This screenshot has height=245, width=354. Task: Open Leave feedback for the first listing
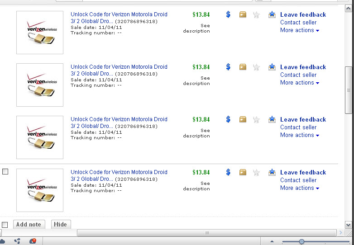coord(303,14)
